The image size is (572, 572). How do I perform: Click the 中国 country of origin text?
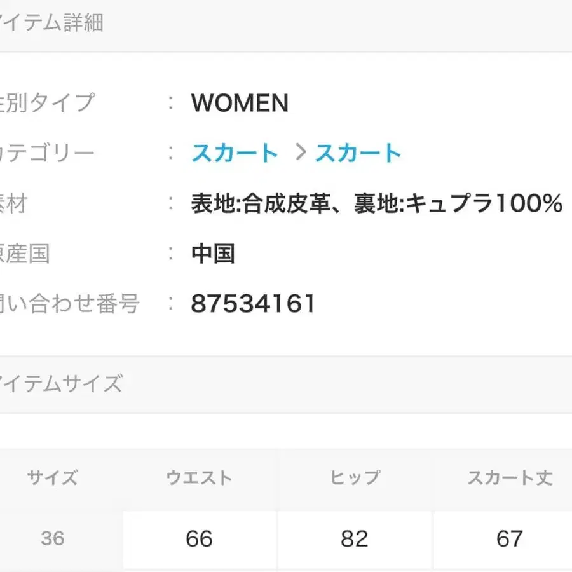click(x=212, y=254)
